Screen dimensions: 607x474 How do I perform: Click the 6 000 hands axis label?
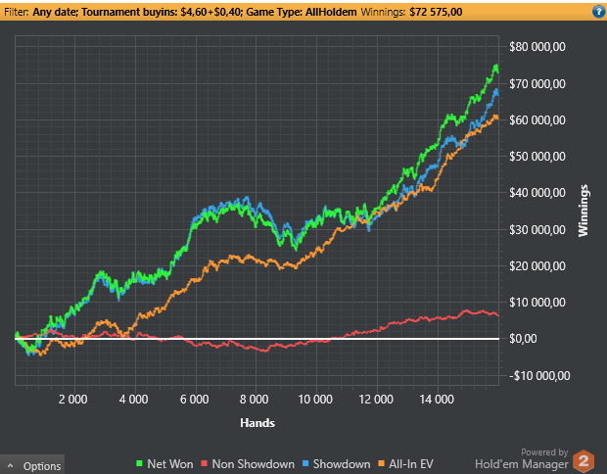(194, 400)
